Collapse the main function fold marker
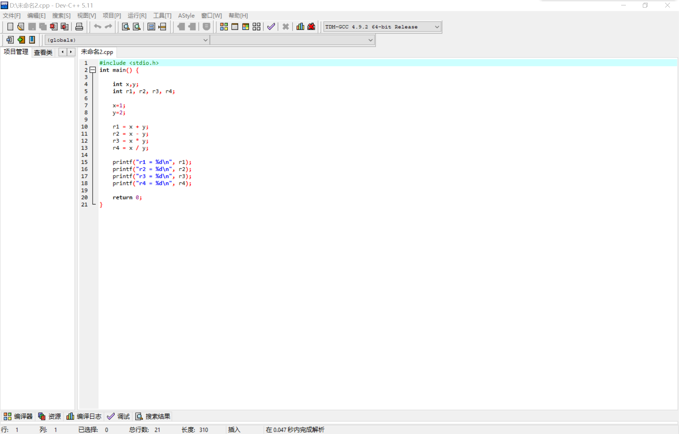This screenshot has height=434, width=679. (93, 70)
